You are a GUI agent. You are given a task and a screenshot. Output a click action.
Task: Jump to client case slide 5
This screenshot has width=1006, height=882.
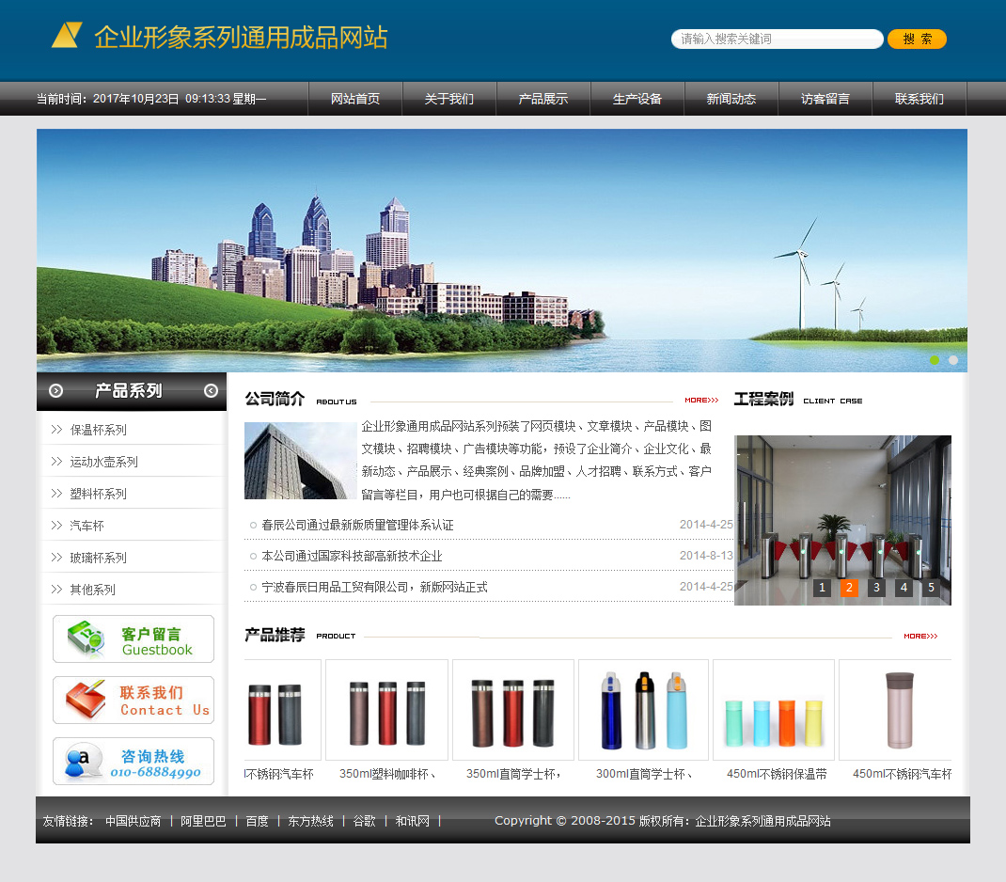pyautogui.click(x=931, y=588)
